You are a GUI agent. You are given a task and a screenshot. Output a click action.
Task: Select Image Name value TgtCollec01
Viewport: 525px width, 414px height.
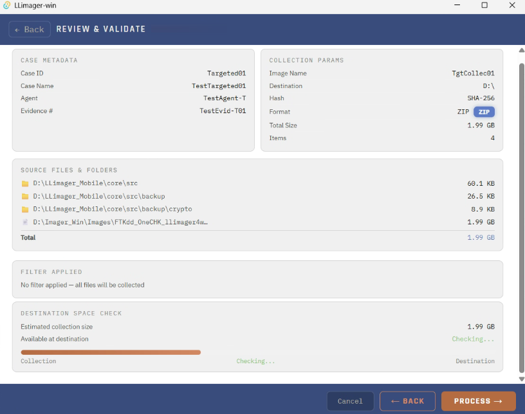pos(473,73)
